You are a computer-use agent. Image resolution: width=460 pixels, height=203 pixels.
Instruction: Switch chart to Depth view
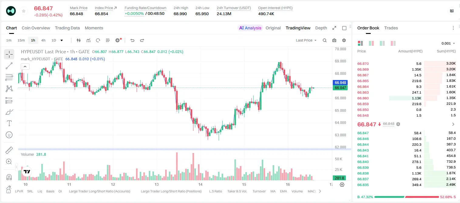click(x=321, y=28)
